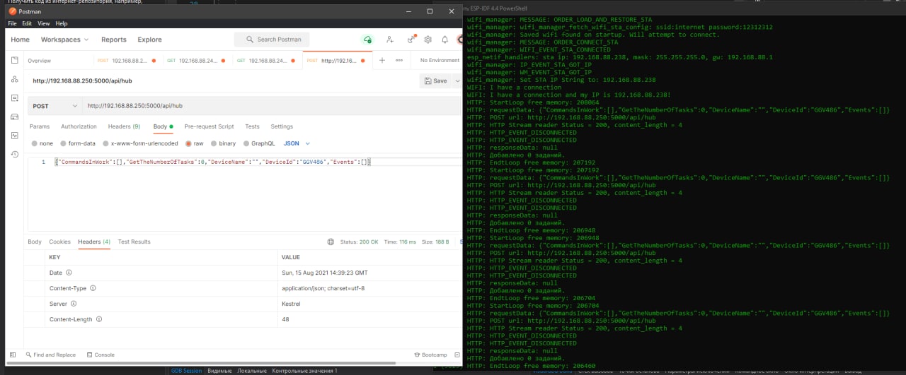Image resolution: width=906 pixels, height=375 pixels.
Task: Open the Environments sidebar icon in Postman
Action: coord(14,97)
